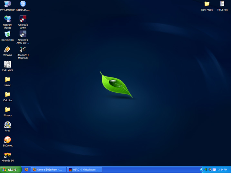Open the Music folder

pyautogui.click(x=7, y=81)
